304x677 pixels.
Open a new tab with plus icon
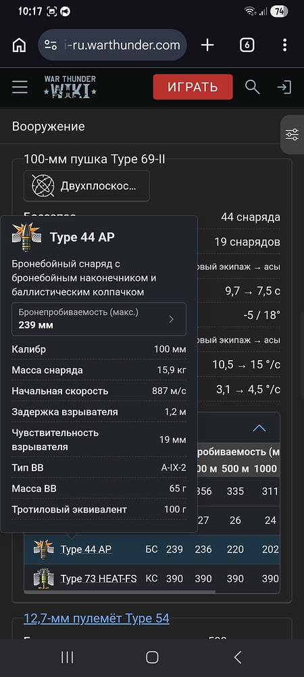pos(207,45)
